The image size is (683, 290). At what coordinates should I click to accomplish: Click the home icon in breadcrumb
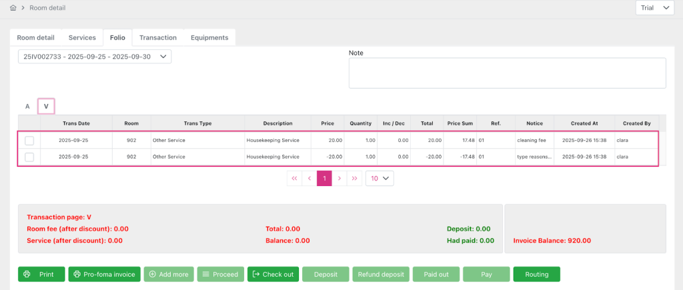coord(13,8)
